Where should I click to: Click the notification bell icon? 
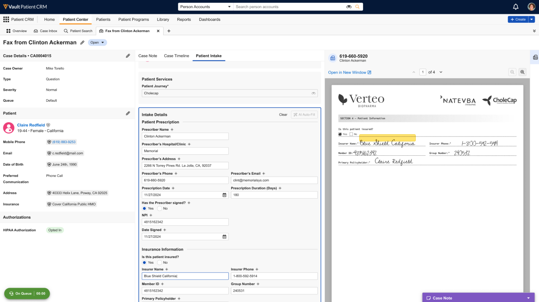516,7
